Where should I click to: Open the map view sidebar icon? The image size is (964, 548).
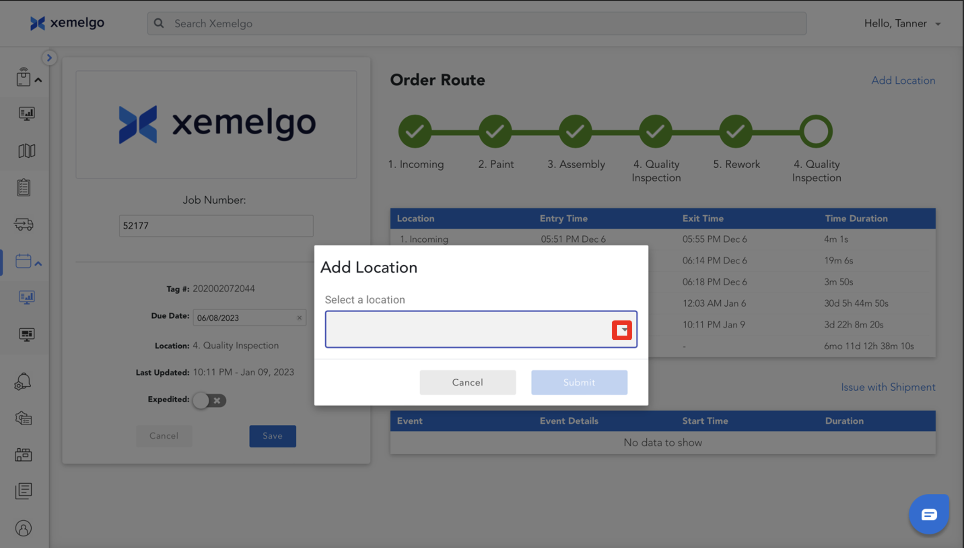(x=26, y=151)
